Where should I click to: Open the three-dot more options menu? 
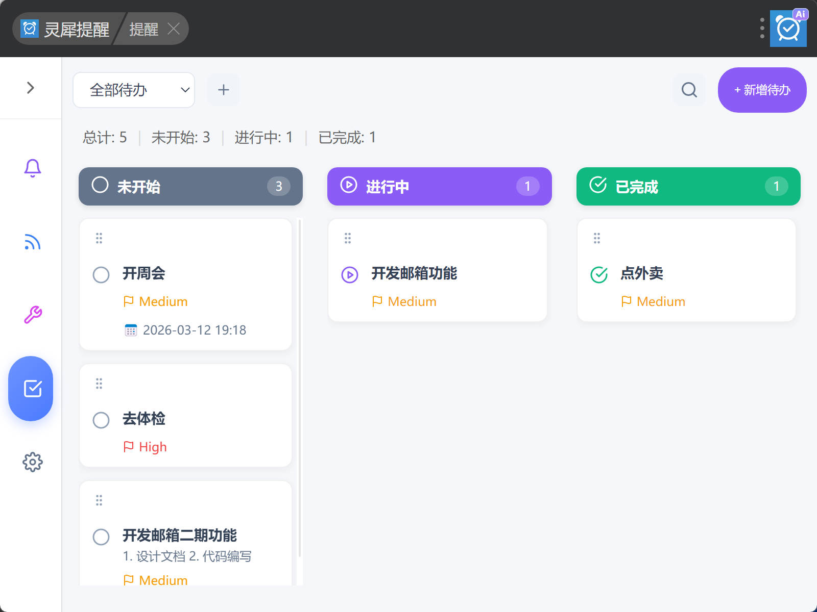click(x=762, y=29)
